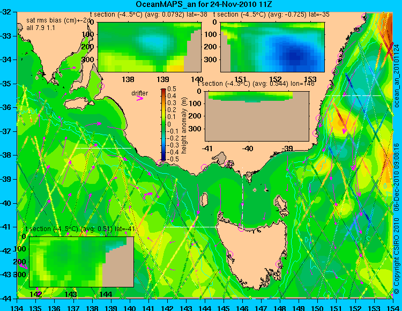The height and width of the screenshot is (311, 402).
Task: Open the lat=-41 temperature section inset
Action: point(81,262)
